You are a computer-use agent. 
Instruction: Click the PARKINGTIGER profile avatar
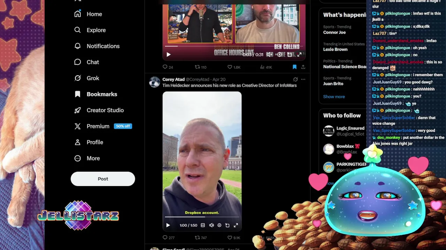coord(329,167)
